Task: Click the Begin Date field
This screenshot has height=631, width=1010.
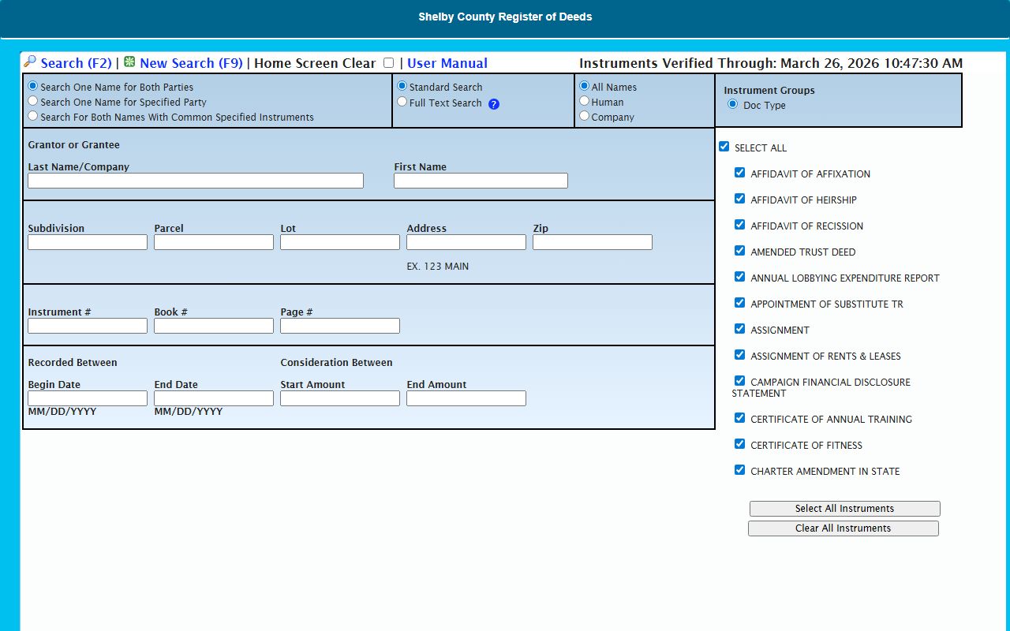Action: pyautogui.click(x=88, y=398)
